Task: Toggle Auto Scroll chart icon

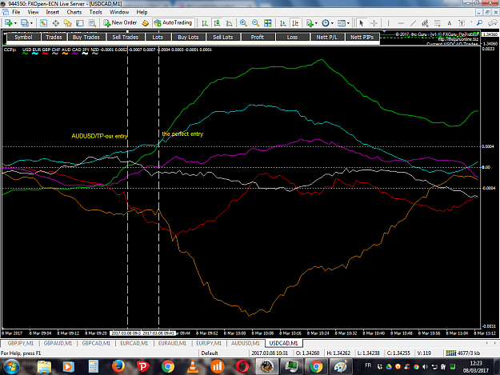Action: click(x=282, y=23)
